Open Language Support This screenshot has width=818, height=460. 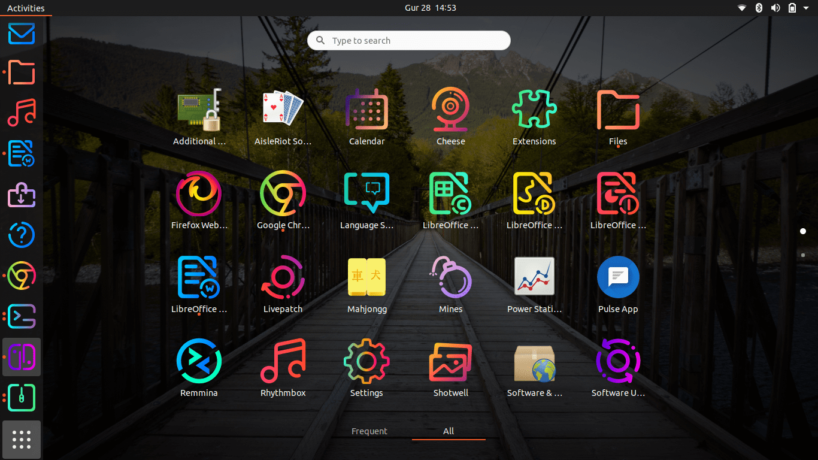click(x=366, y=201)
